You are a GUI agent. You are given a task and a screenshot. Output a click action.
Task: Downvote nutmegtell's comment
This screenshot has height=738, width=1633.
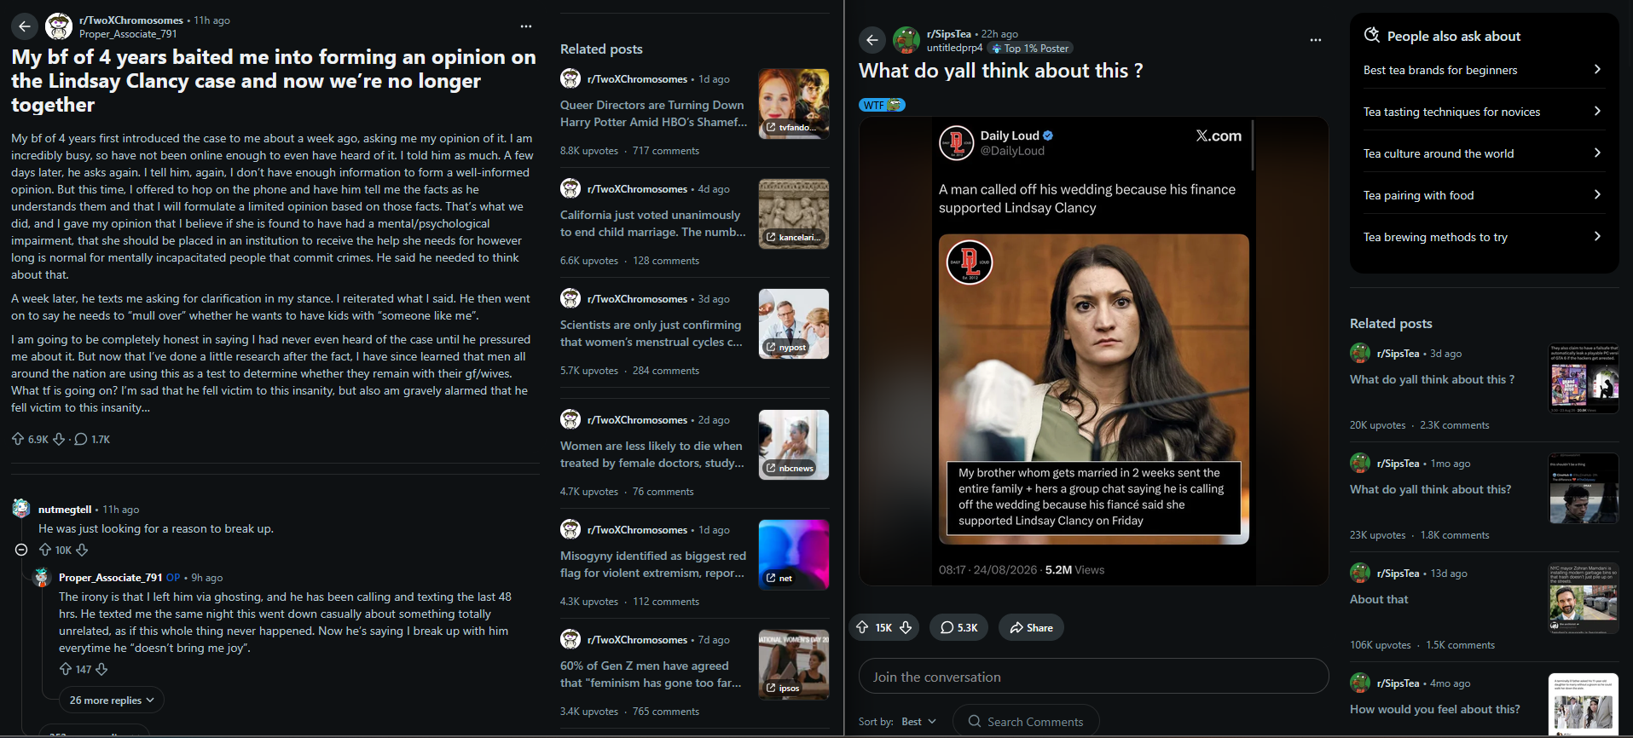tap(82, 550)
